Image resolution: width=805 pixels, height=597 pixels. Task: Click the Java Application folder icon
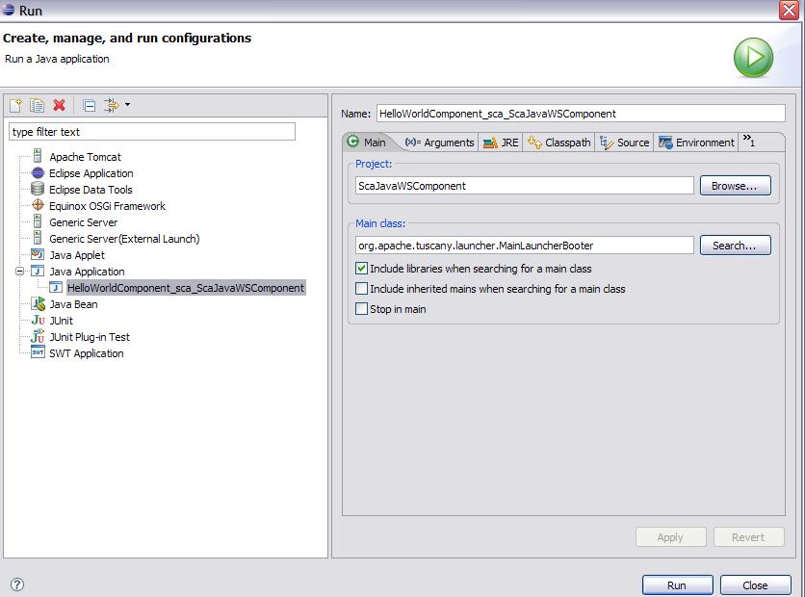pyautogui.click(x=38, y=271)
